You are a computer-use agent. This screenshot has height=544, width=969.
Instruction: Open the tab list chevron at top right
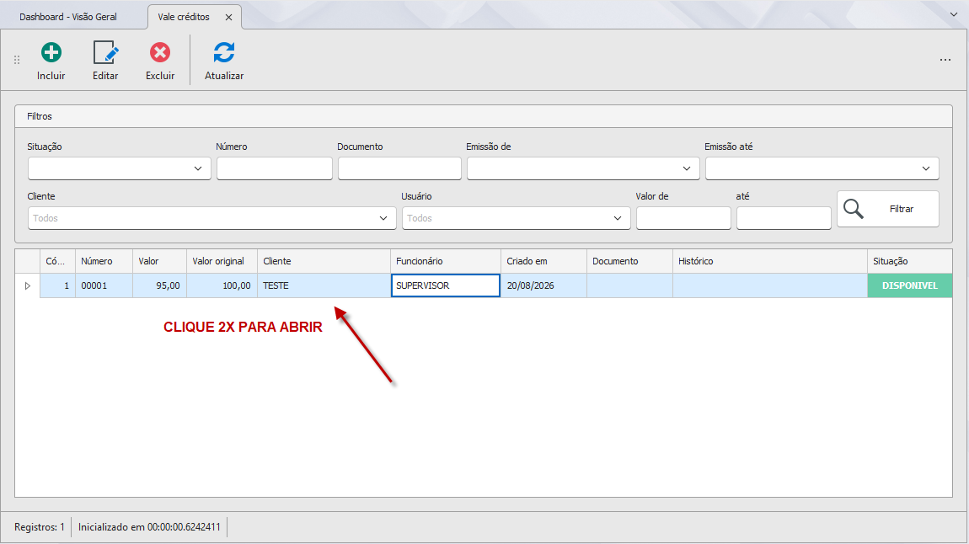point(954,14)
